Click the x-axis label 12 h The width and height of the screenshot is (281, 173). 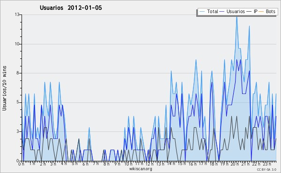[x=149, y=164]
